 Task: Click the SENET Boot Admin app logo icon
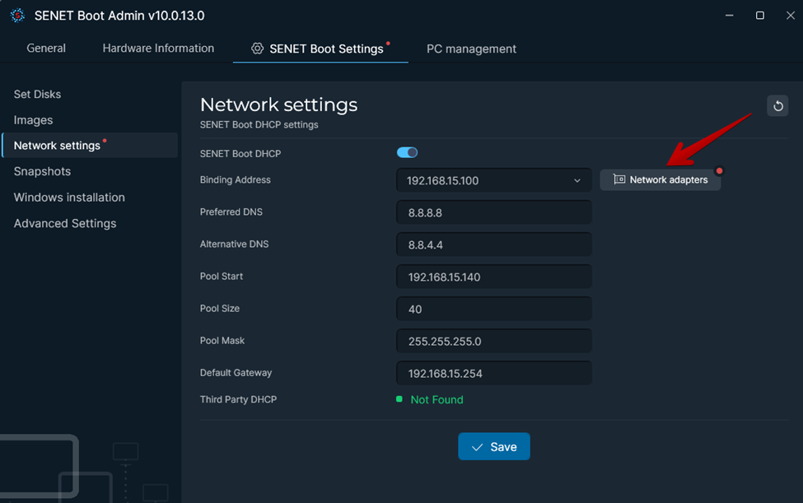point(18,15)
